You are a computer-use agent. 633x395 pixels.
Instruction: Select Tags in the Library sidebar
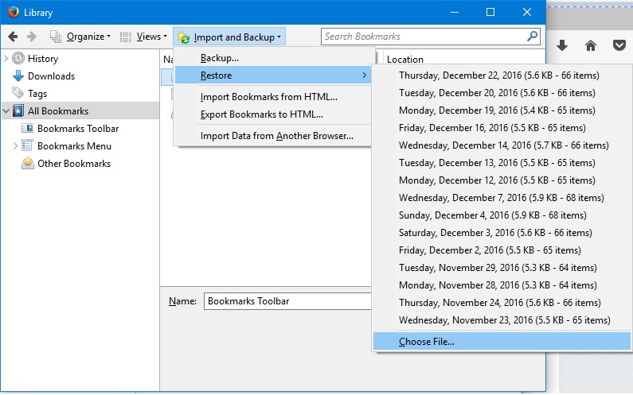click(37, 94)
